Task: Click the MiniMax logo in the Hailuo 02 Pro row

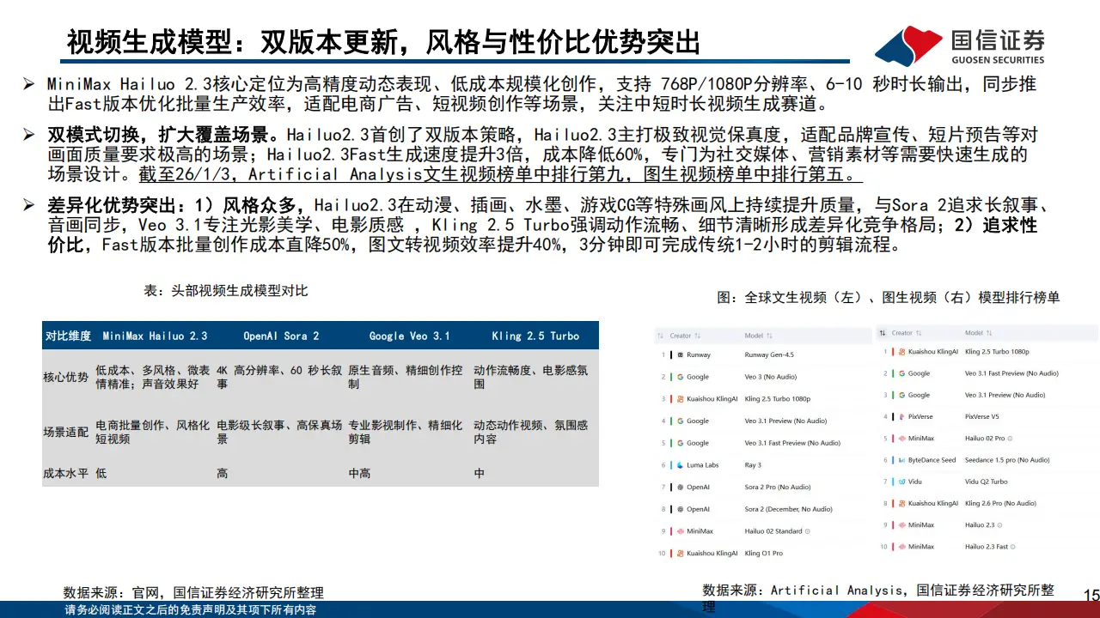Action: point(901,439)
